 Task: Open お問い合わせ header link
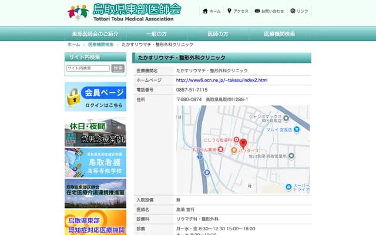(269, 11)
